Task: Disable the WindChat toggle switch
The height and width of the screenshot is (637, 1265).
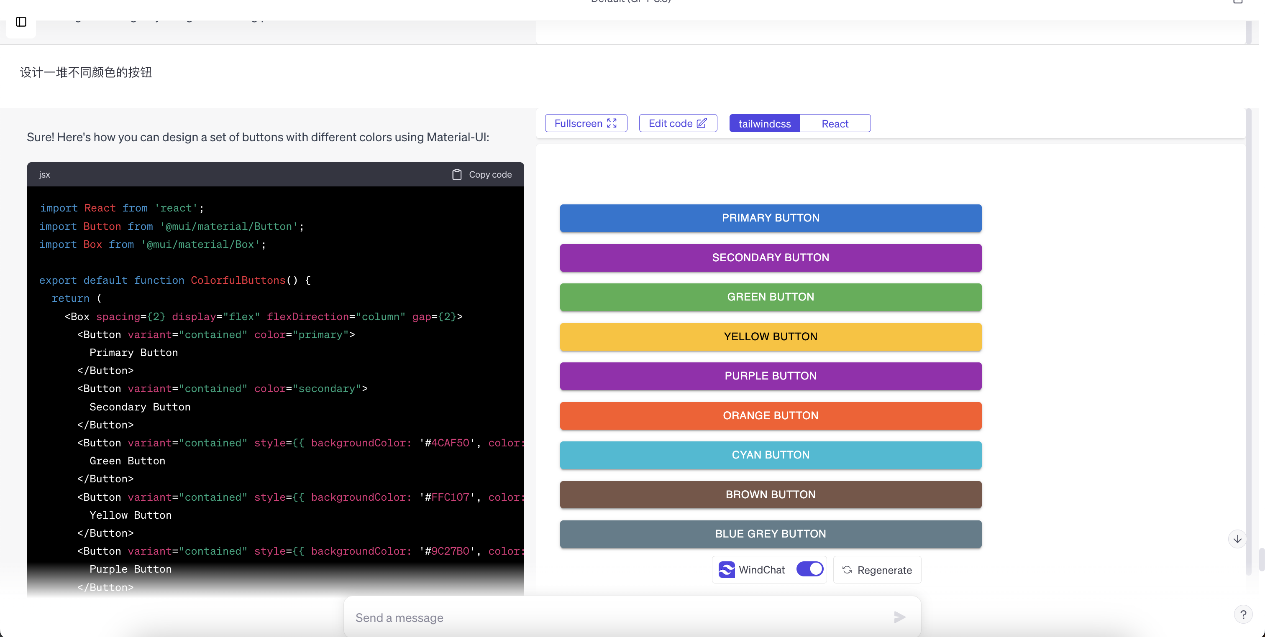Action: pos(810,569)
